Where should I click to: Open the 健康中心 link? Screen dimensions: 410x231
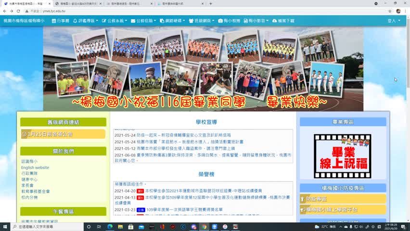point(29,179)
